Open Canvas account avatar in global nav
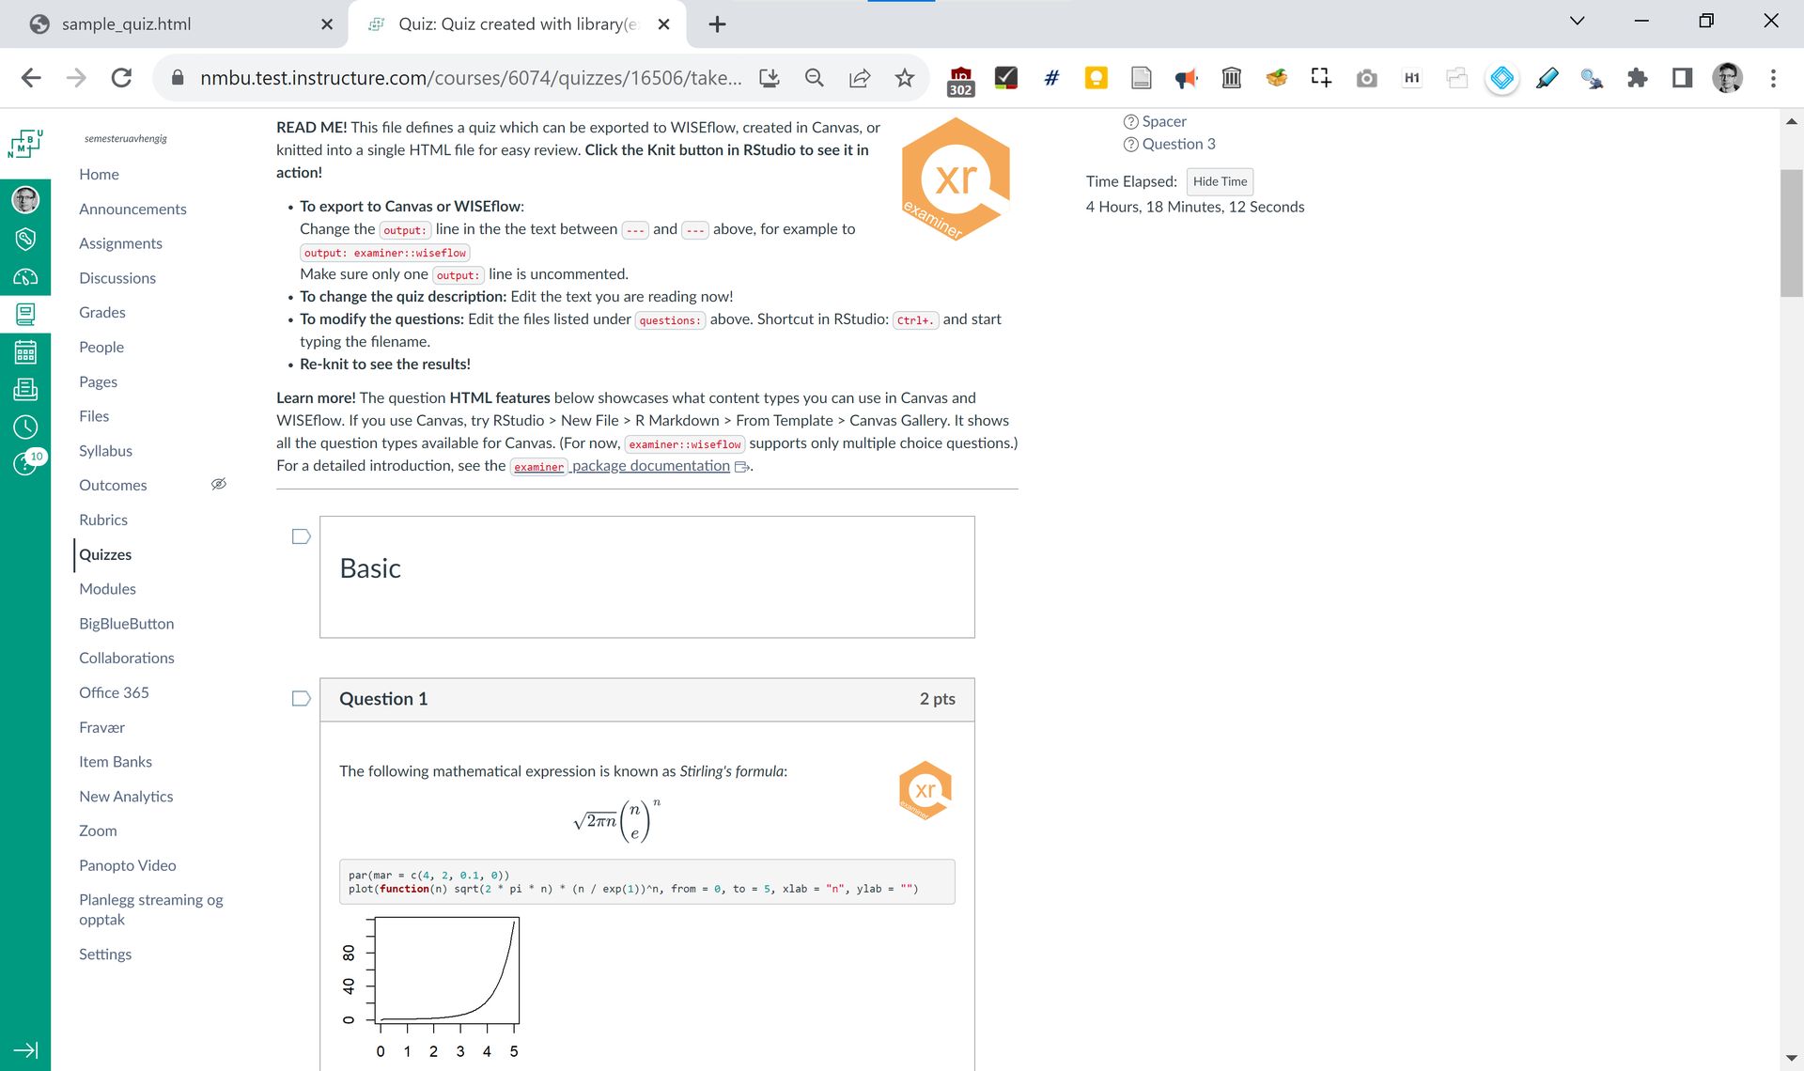 pos(25,199)
